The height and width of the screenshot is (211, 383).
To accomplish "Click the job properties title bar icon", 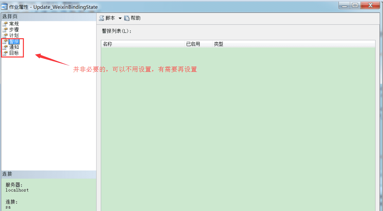I will click(x=4, y=7).
